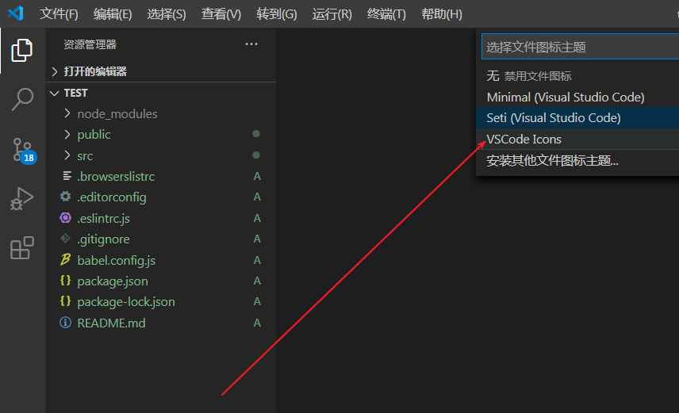679x413 pixels.
Task: Open the 选择(S) menu
Action: (x=167, y=14)
